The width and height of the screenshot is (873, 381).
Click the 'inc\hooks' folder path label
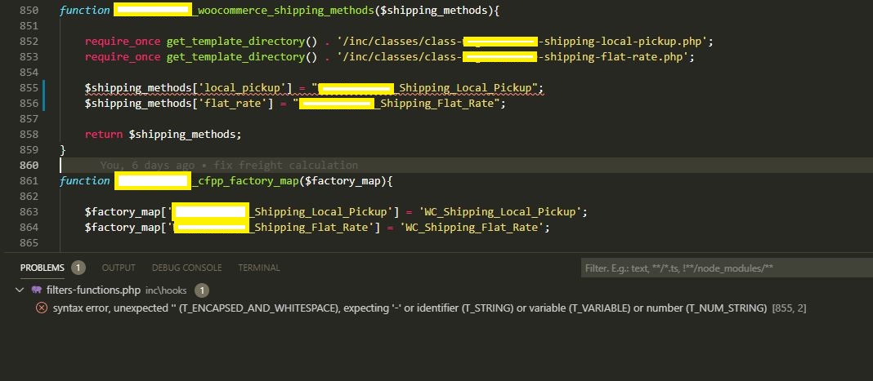(x=166, y=290)
